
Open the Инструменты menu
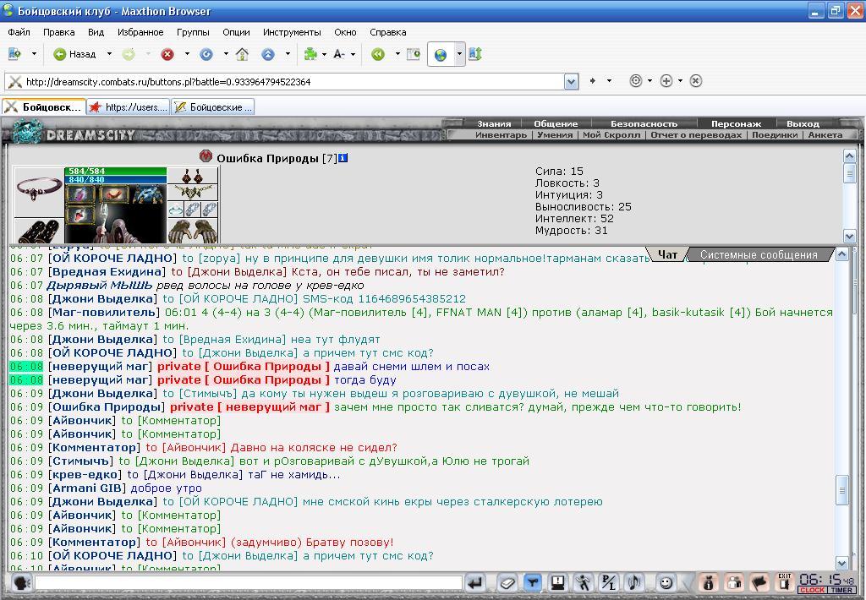pyautogui.click(x=292, y=32)
